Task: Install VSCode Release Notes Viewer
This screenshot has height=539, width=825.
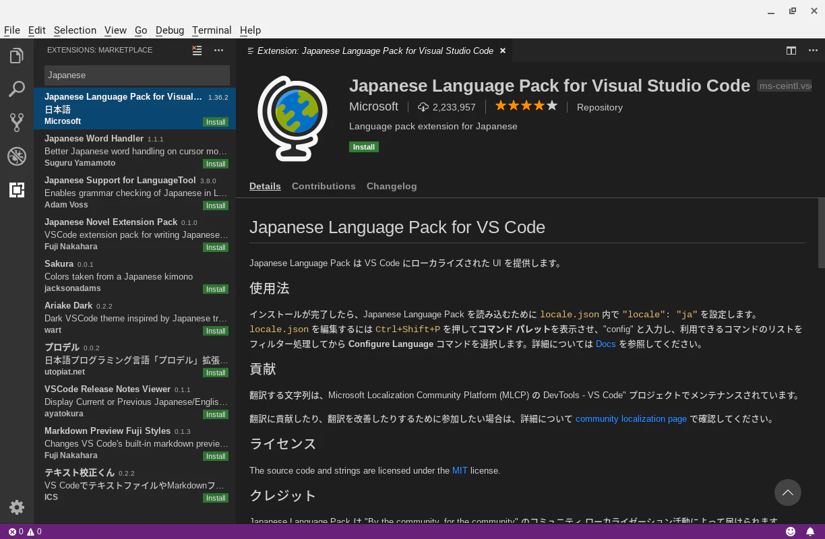Action: (216, 414)
